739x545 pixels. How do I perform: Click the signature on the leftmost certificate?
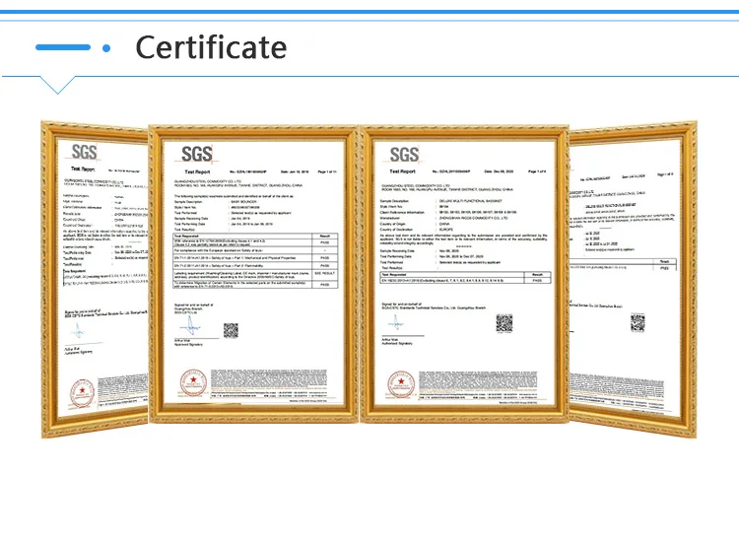pos(78,330)
